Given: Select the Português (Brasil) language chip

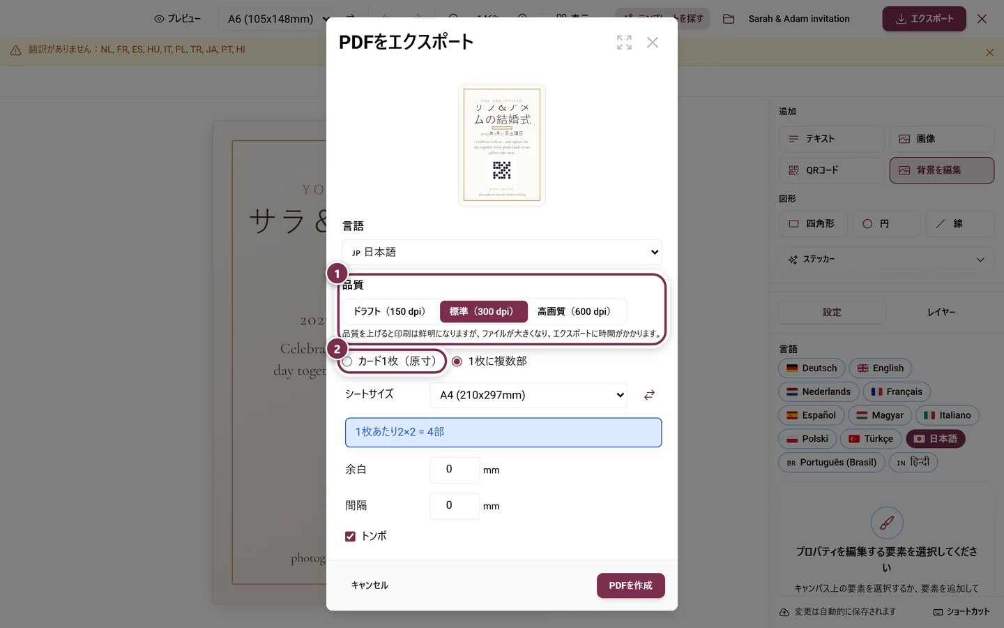Looking at the screenshot, I should (832, 463).
